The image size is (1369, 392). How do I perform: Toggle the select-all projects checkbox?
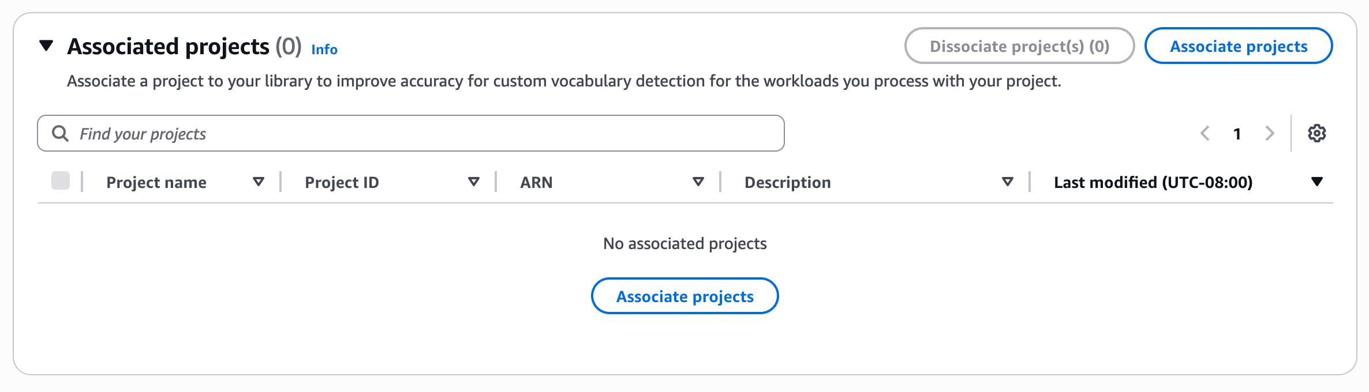pos(61,180)
